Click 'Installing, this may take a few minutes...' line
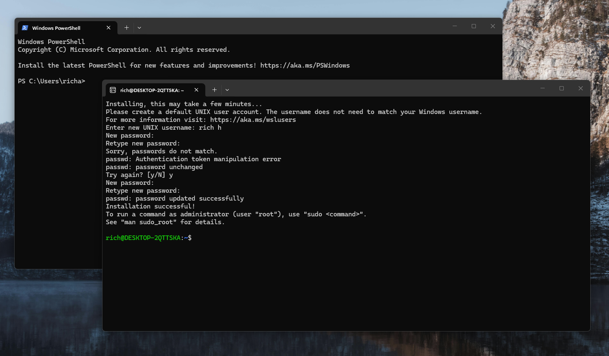 184,104
